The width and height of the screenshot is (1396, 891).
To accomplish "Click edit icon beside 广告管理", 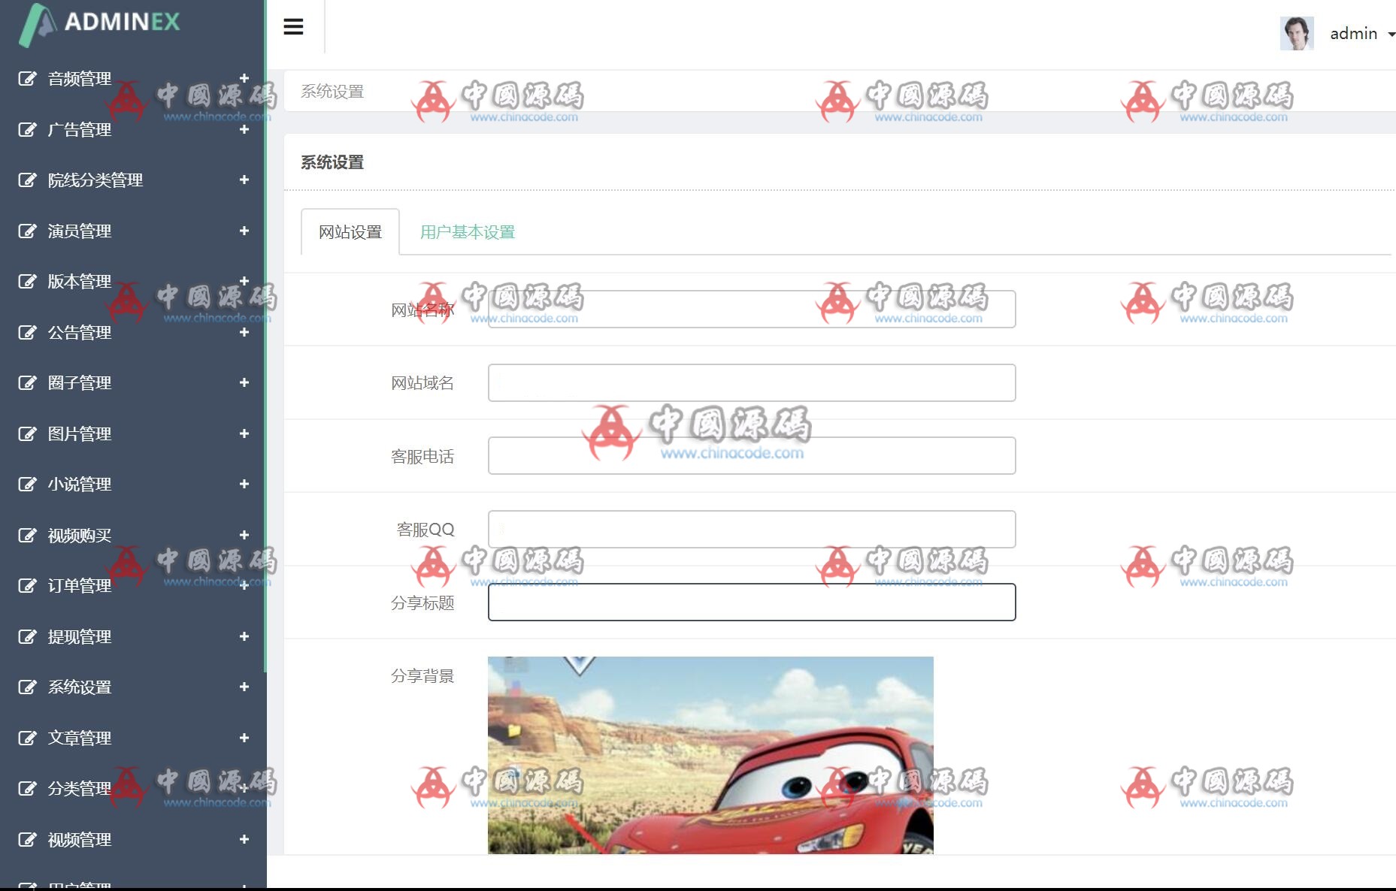I will pyautogui.click(x=27, y=130).
